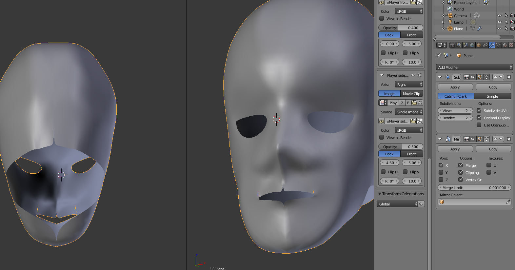Select Catmull-Clark subdivision type
Screen dimensions: 515x270
[x=456, y=96]
